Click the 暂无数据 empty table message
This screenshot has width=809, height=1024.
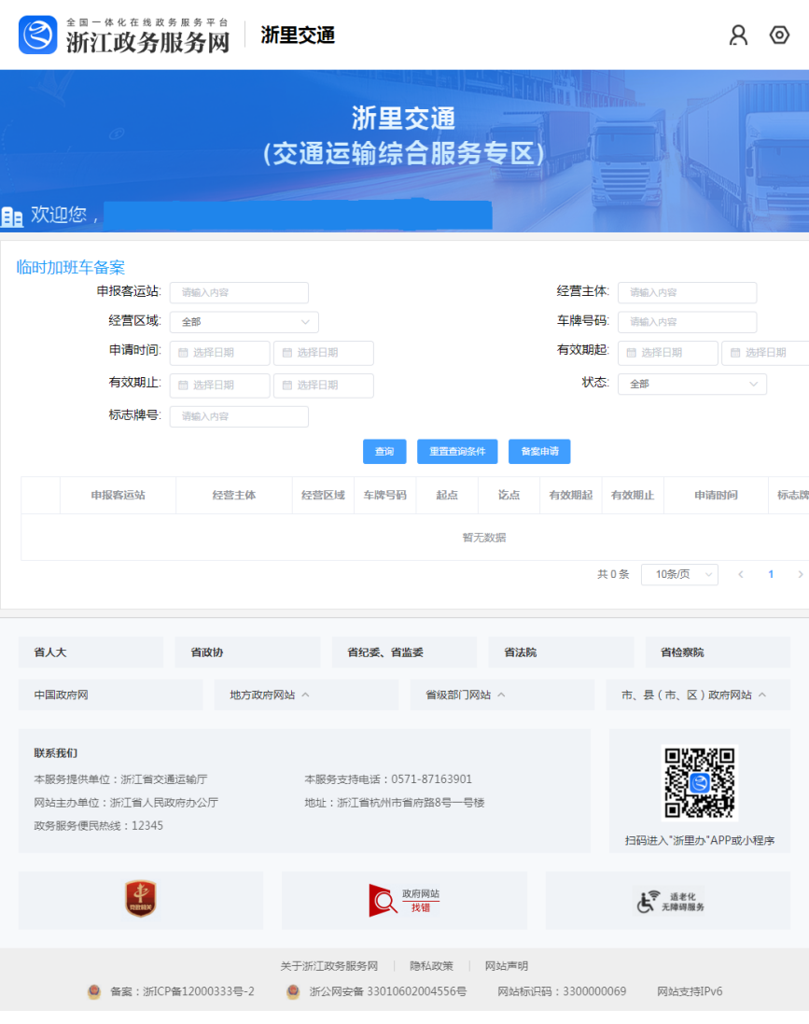coord(484,538)
